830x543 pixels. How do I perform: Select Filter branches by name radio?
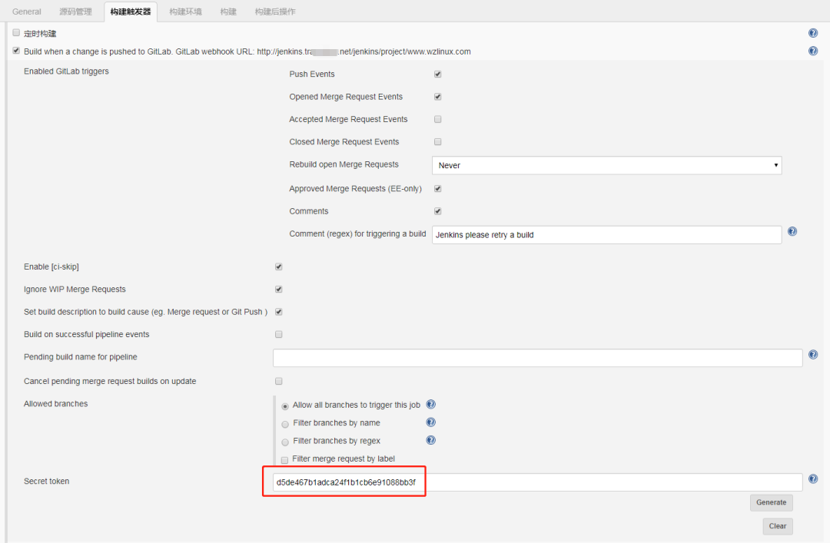point(285,425)
